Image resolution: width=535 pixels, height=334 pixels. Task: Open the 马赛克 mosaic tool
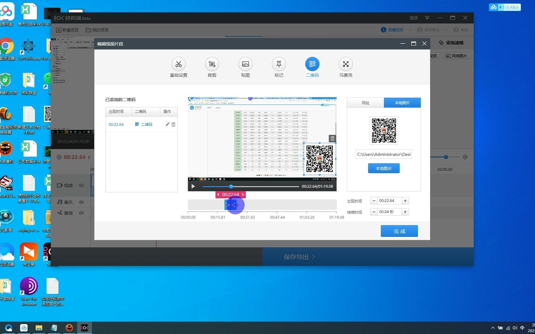click(346, 67)
